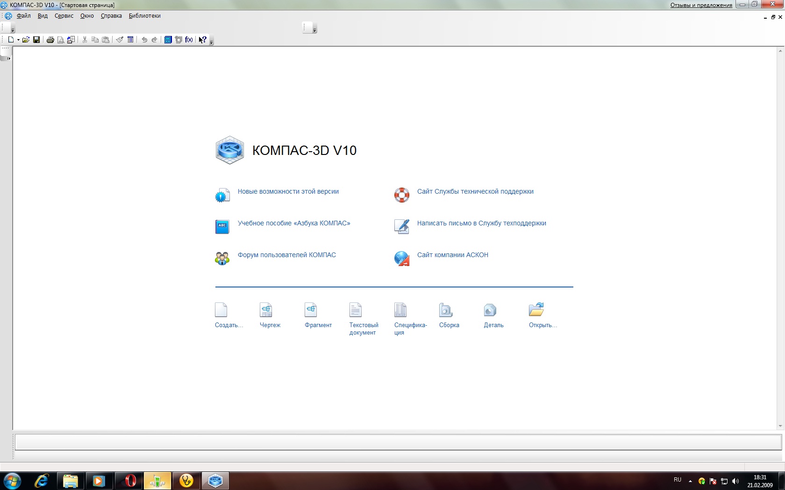Click the ABC tutorial book icon

pyautogui.click(x=222, y=226)
